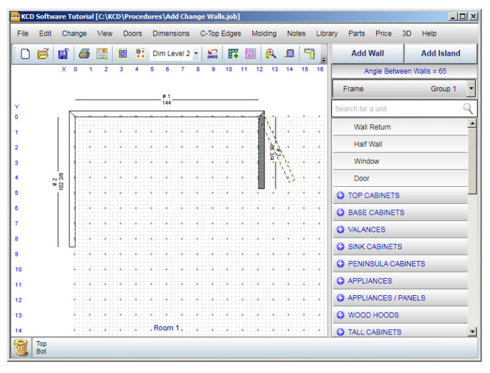Click the trash bin icon at bottom left
Viewport: 490px width, 373px height.
(x=21, y=348)
